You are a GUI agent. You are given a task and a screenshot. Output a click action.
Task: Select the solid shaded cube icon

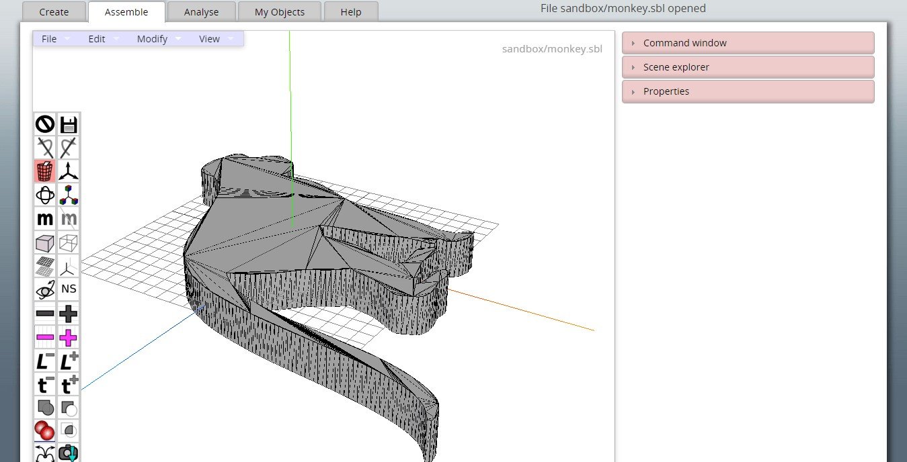(x=45, y=242)
